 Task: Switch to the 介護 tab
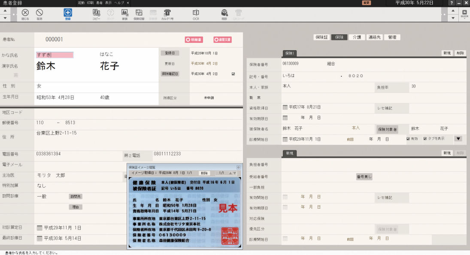click(357, 37)
